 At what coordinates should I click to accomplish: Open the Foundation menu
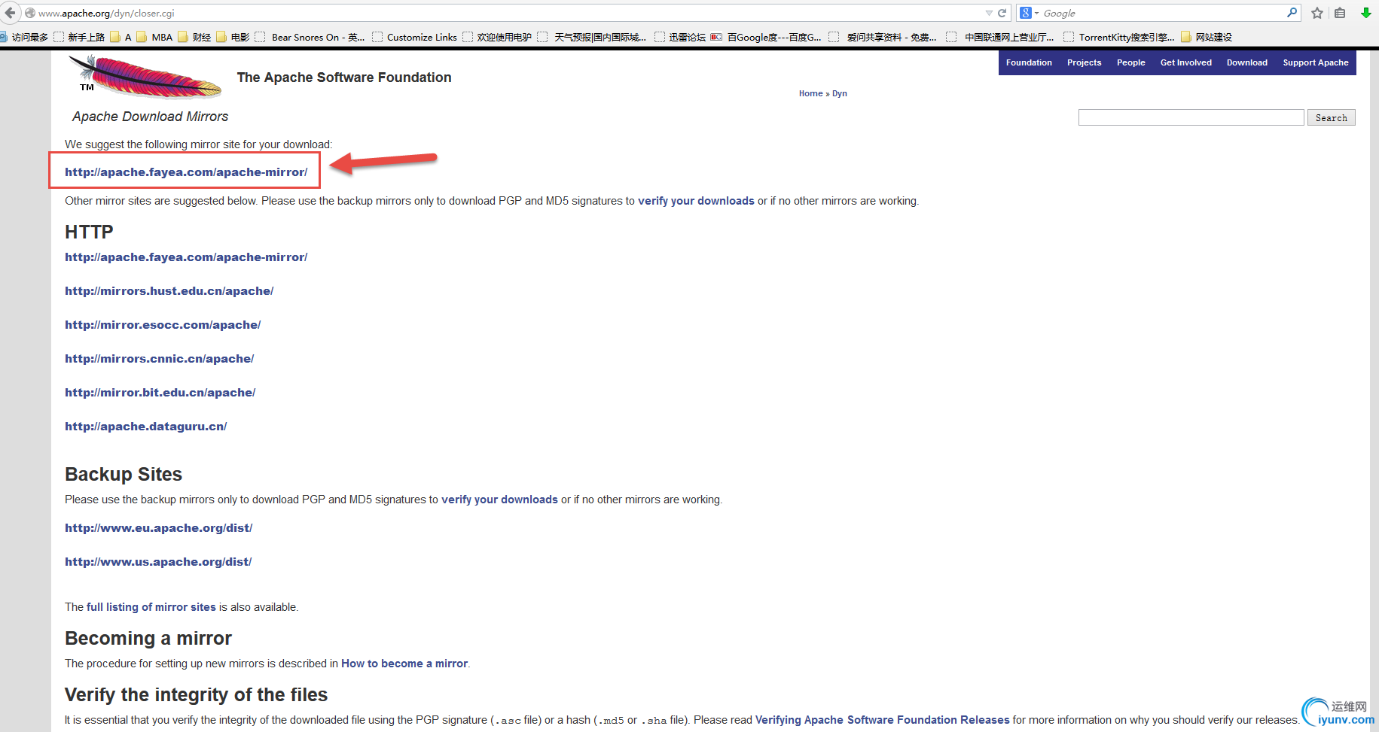point(1029,62)
